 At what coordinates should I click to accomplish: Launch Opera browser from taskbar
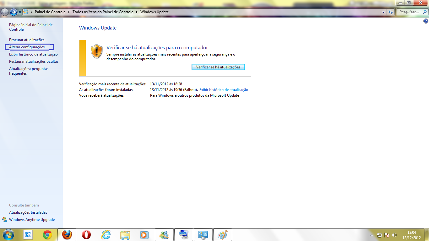coord(86,235)
